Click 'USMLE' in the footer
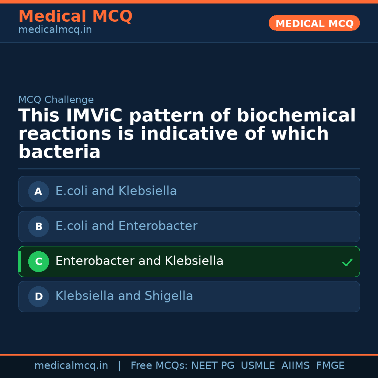 point(258,366)
